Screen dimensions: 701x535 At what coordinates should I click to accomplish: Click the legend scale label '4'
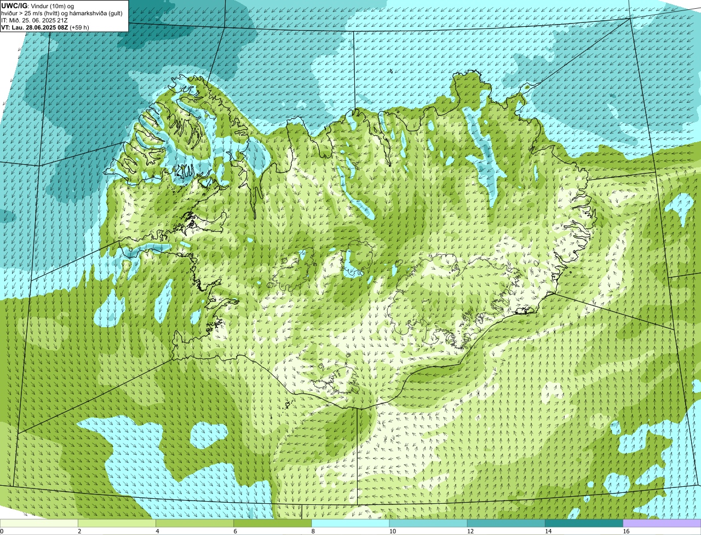tap(157, 531)
